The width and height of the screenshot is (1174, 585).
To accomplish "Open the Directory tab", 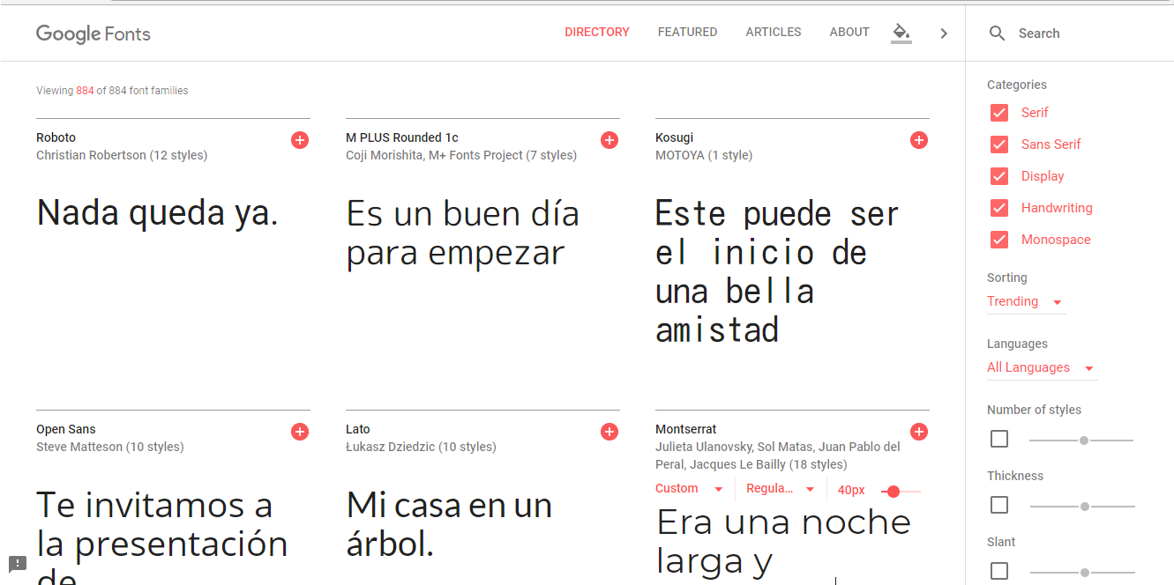I will click(597, 32).
